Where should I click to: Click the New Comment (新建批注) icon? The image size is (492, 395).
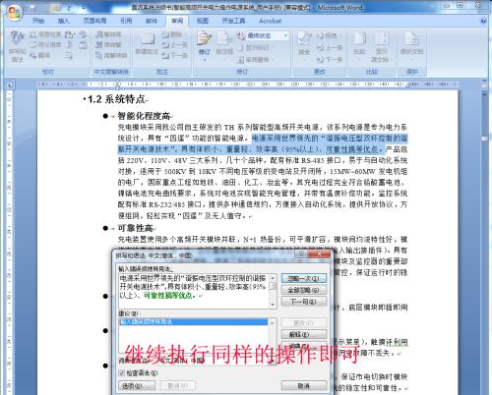pyautogui.click(x=147, y=43)
